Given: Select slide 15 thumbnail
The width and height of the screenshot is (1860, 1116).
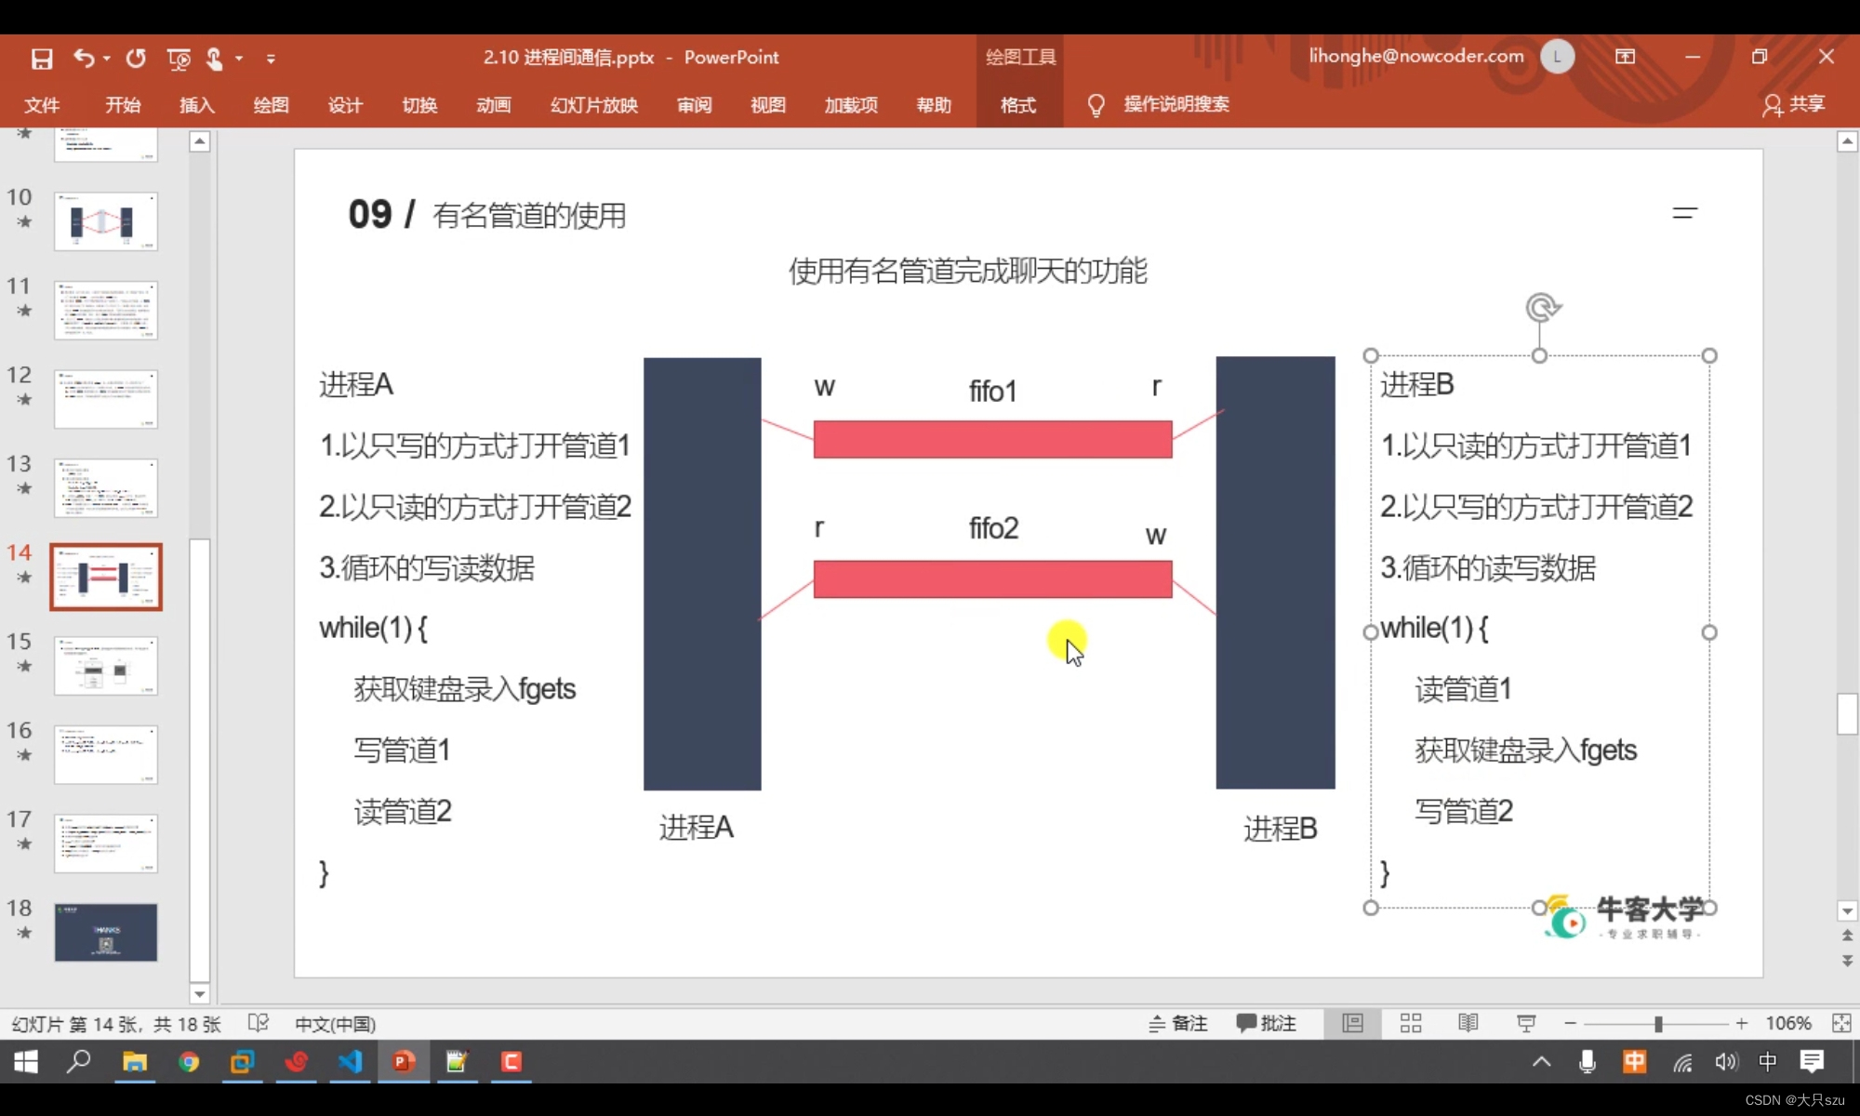Looking at the screenshot, I should point(106,665).
